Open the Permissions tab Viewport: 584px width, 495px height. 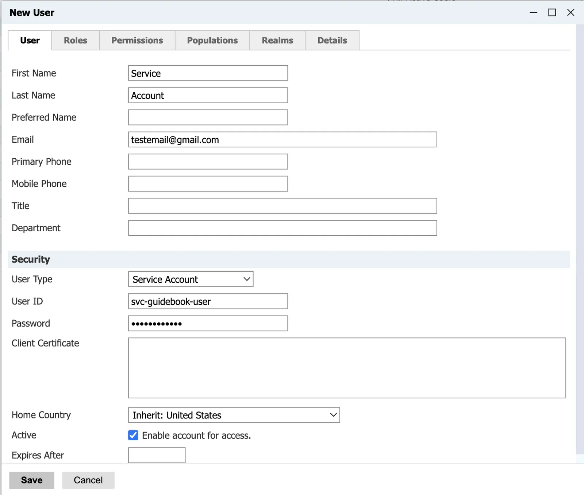tap(137, 40)
